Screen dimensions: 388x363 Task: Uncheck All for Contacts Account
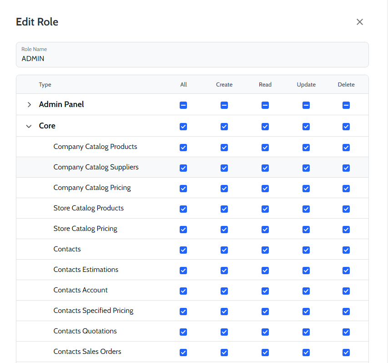183,291
